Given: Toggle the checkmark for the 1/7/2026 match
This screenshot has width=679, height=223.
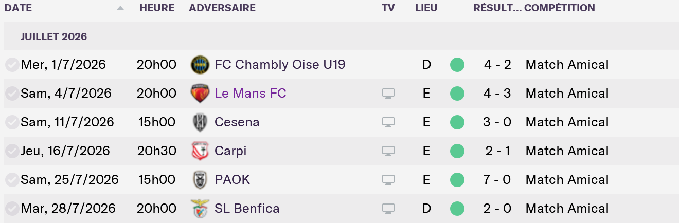Looking at the screenshot, I should coord(12,65).
